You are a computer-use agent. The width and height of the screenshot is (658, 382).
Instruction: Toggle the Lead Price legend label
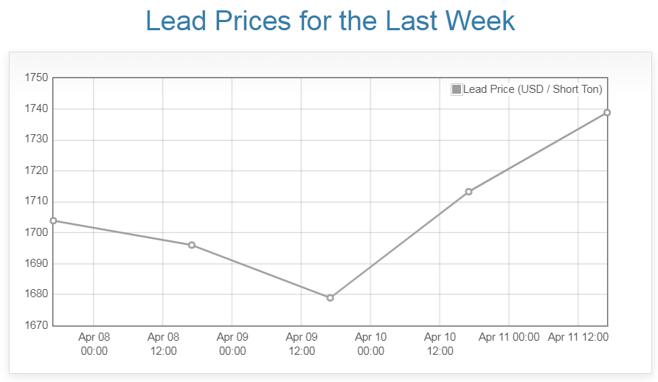pyautogui.click(x=533, y=89)
